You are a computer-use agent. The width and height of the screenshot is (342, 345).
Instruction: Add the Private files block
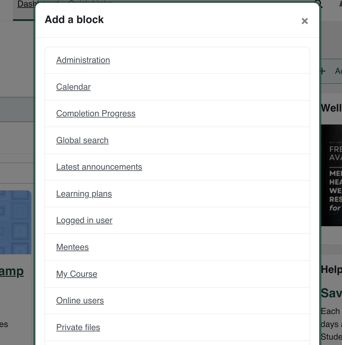[x=78, y=327]
